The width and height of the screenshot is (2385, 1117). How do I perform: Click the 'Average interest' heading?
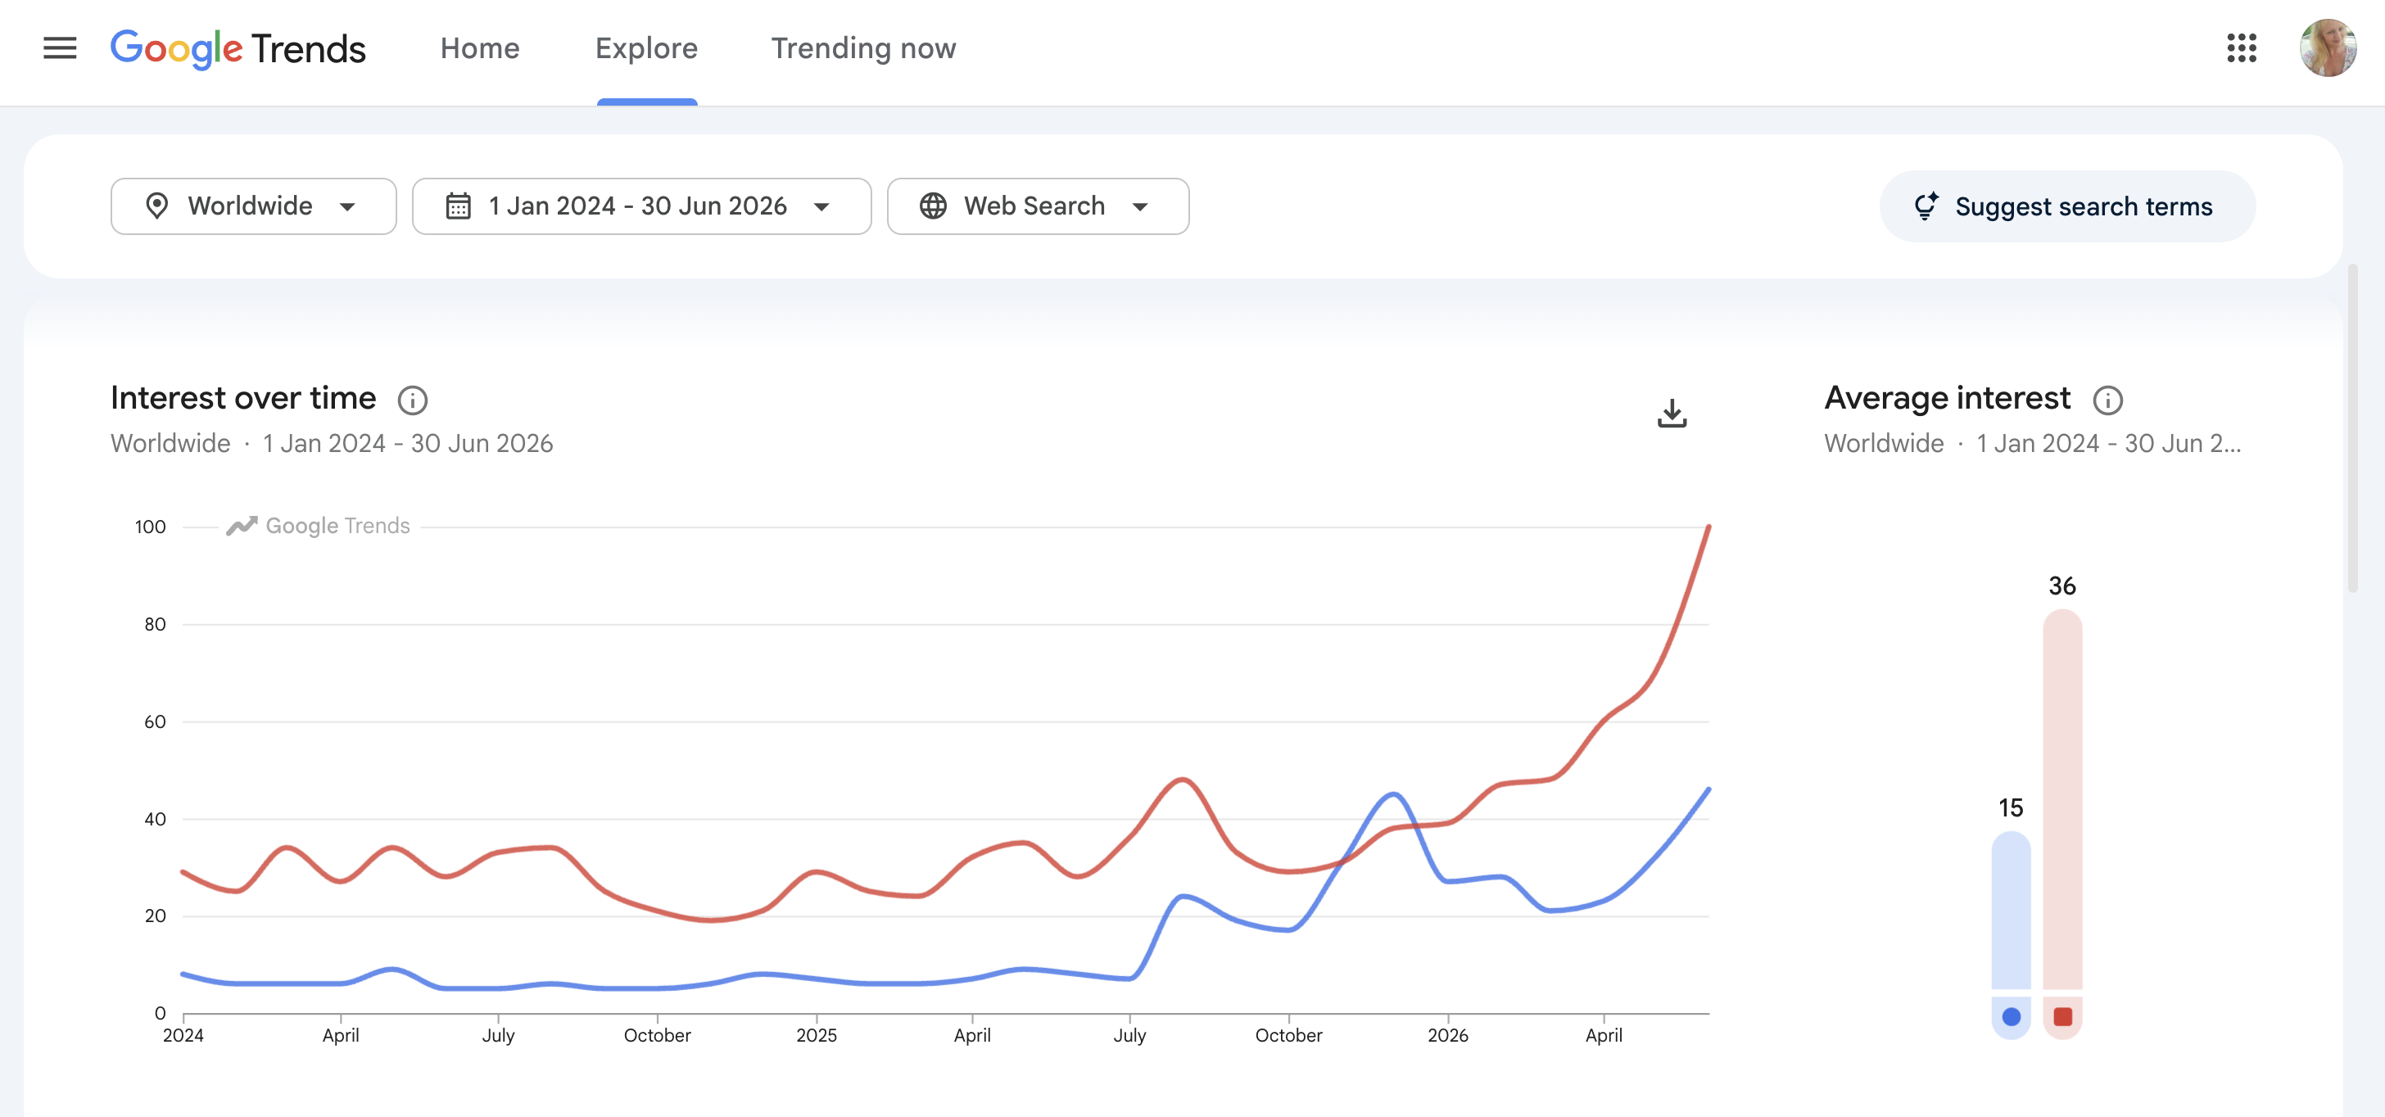(x=1946, y=398)
